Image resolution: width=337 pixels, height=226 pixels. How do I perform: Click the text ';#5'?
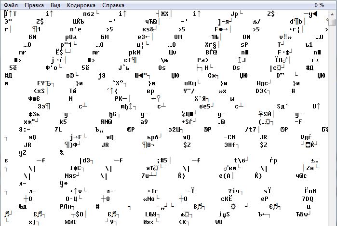coord(162,160)
